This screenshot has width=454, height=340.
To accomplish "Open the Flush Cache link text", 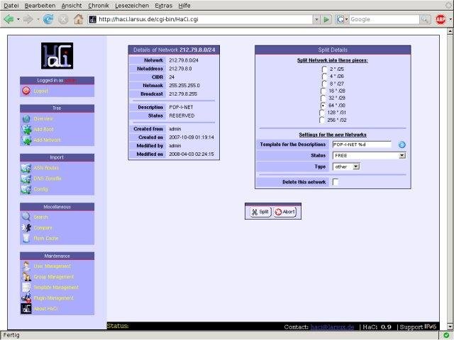I will point(46,238).
